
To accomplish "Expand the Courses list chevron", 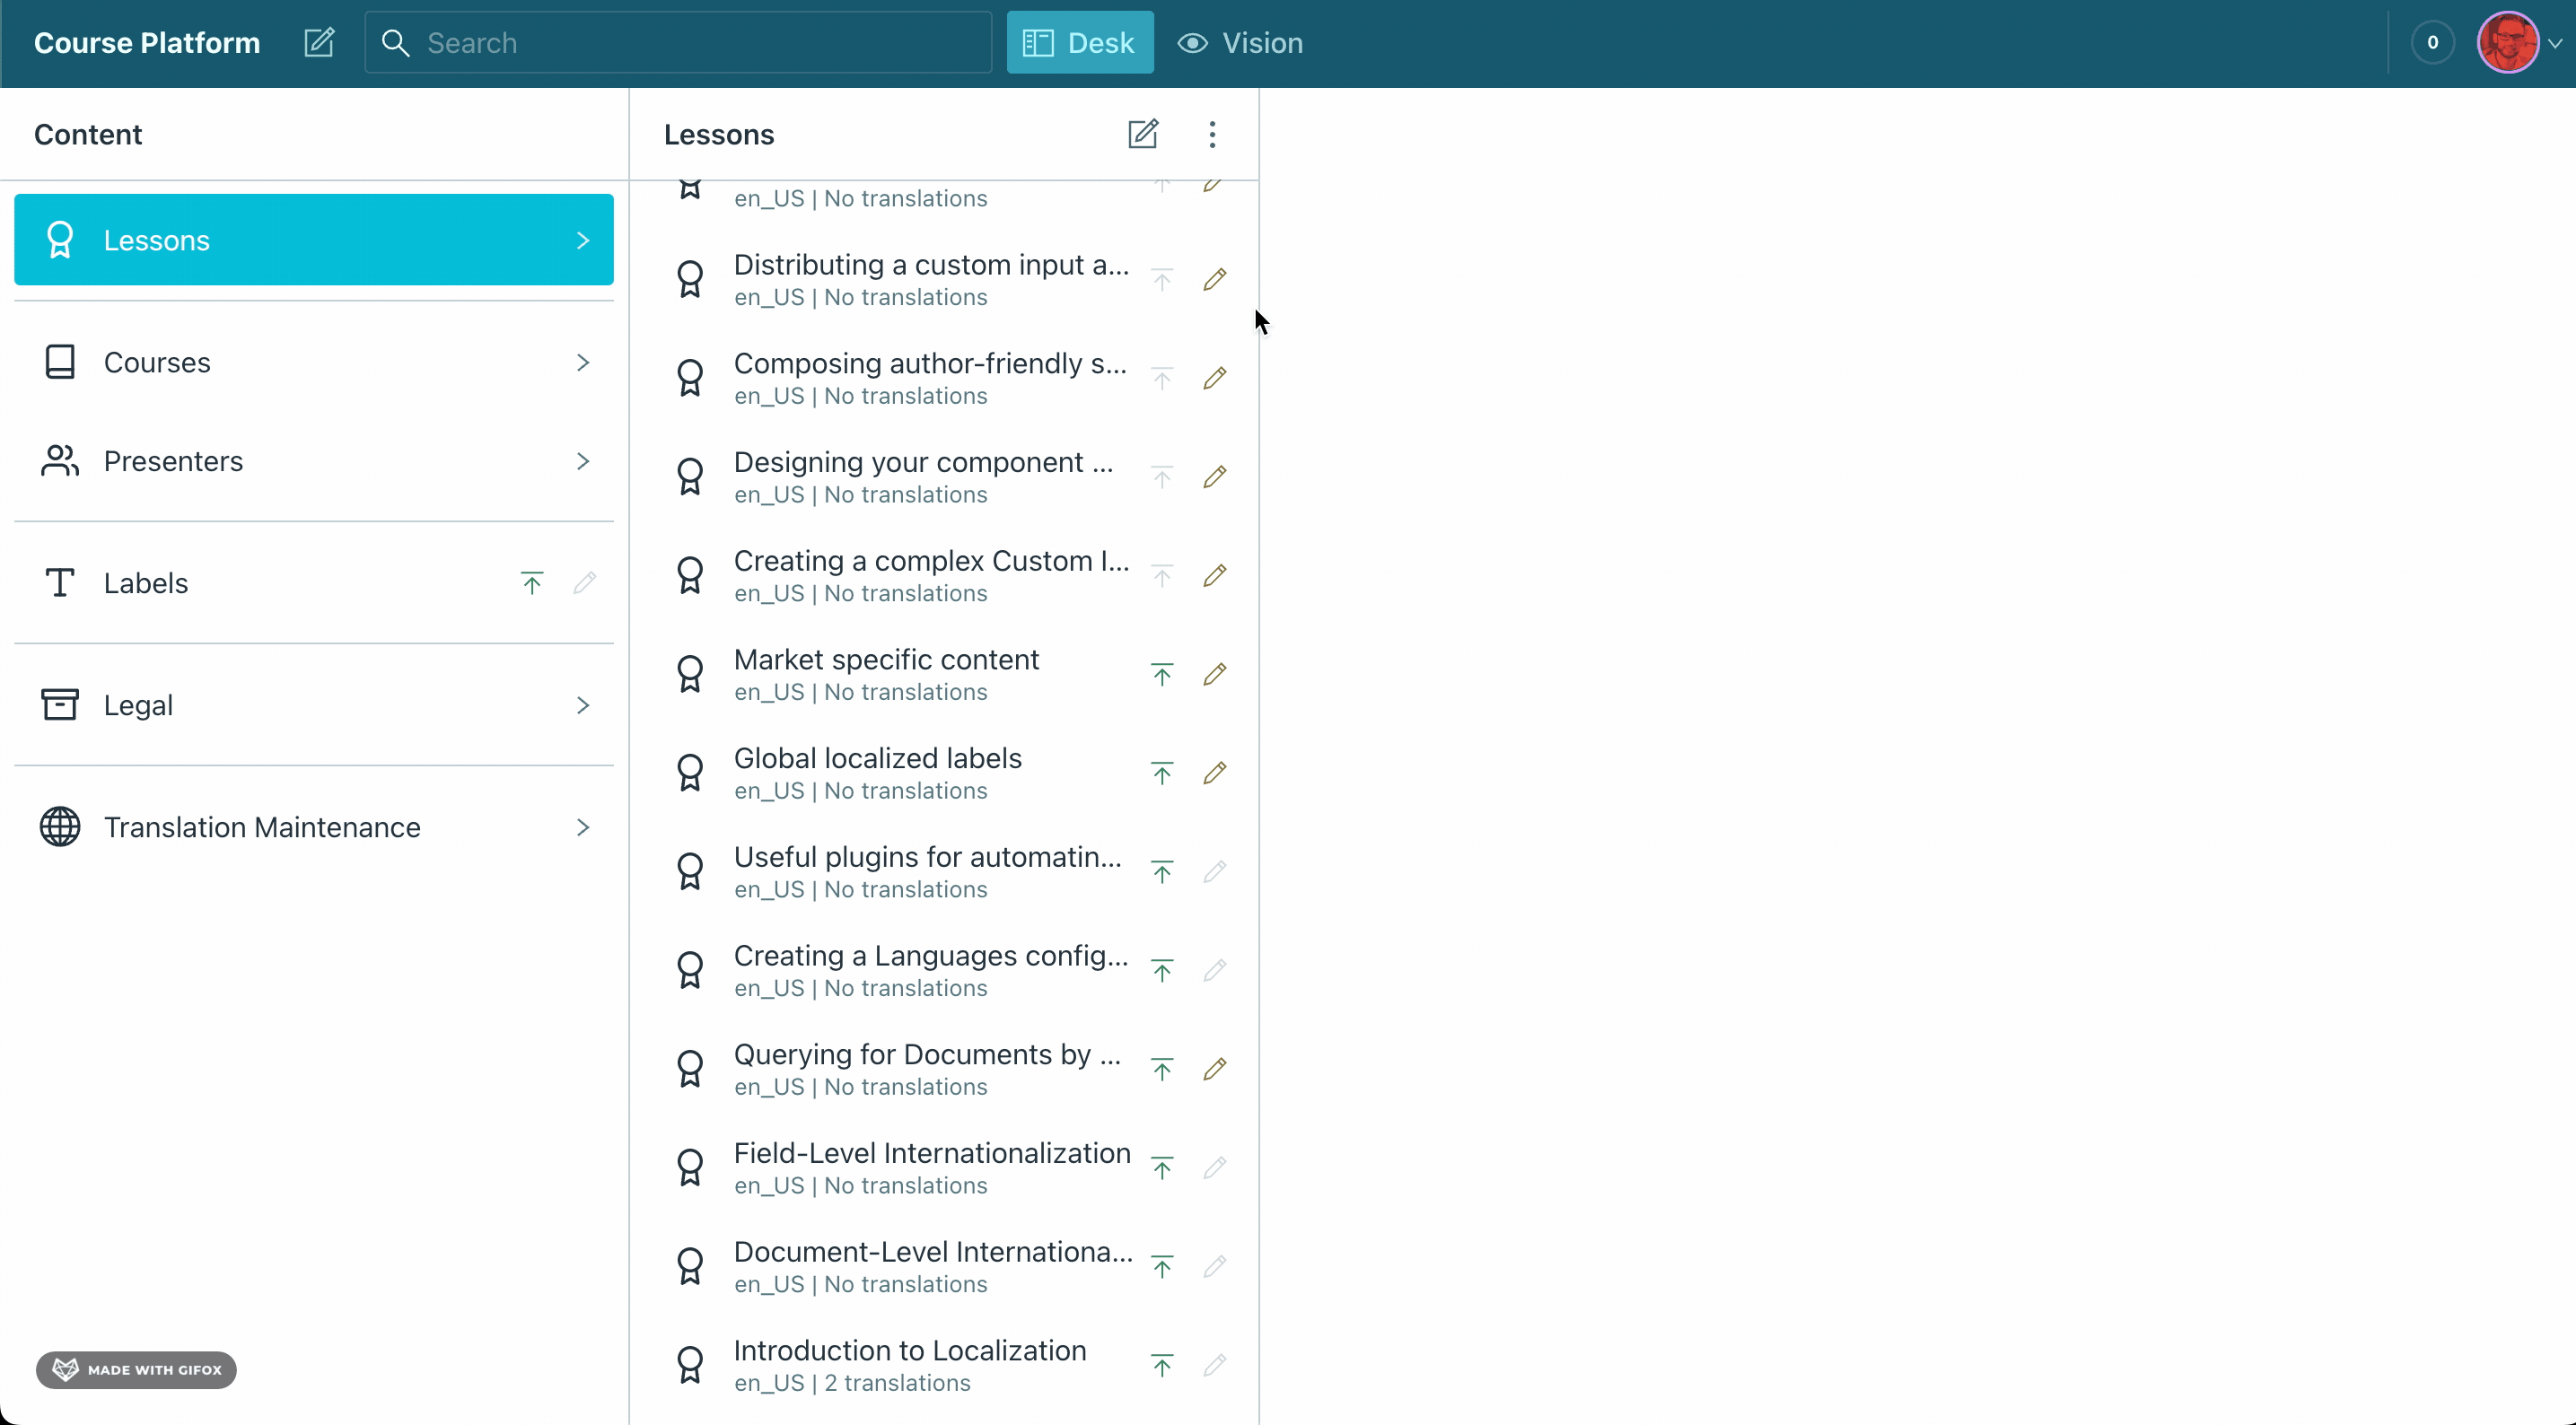I will coord(583,362).
